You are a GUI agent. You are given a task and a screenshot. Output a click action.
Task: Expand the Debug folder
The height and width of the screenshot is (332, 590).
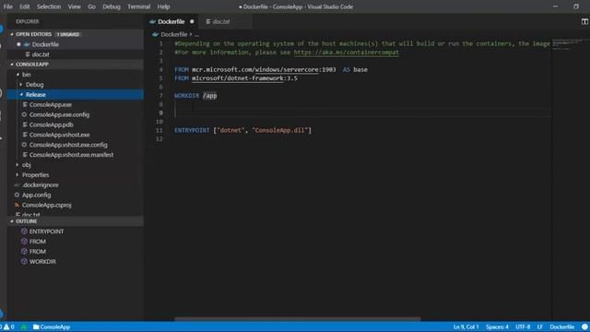pos(21,85)
